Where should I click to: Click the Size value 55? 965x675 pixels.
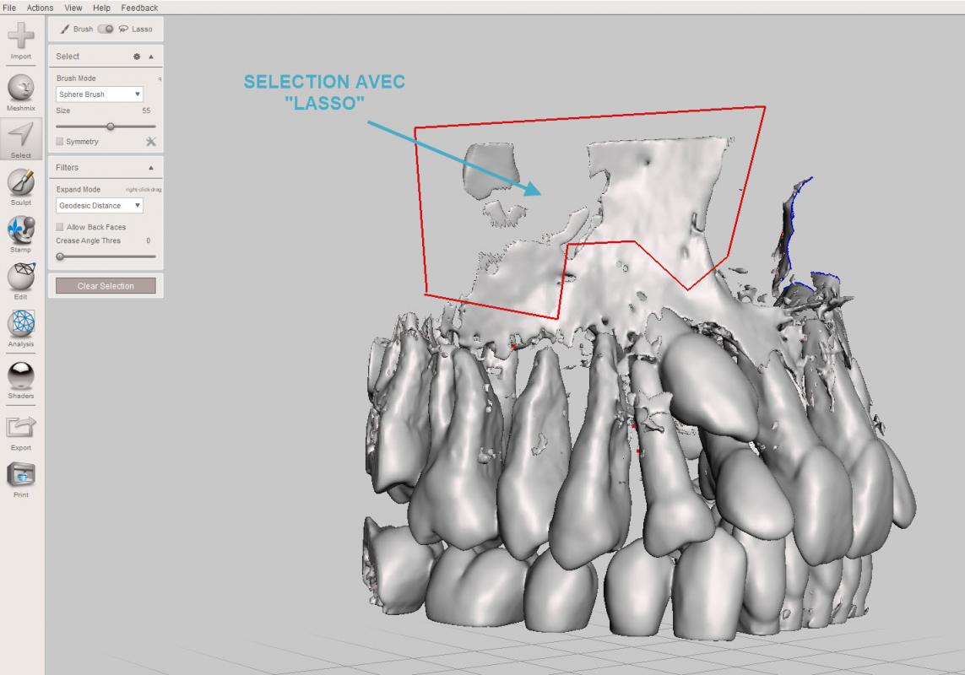click(146, 111)
